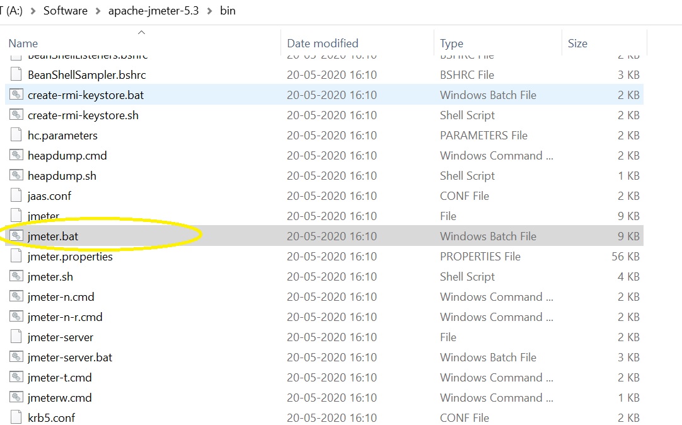Expand the chevron after Software breadcrumb
The image size is (682, 425).
98,11
